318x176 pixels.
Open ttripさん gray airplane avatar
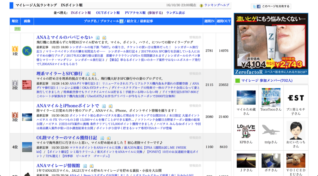tap(271, 130)
